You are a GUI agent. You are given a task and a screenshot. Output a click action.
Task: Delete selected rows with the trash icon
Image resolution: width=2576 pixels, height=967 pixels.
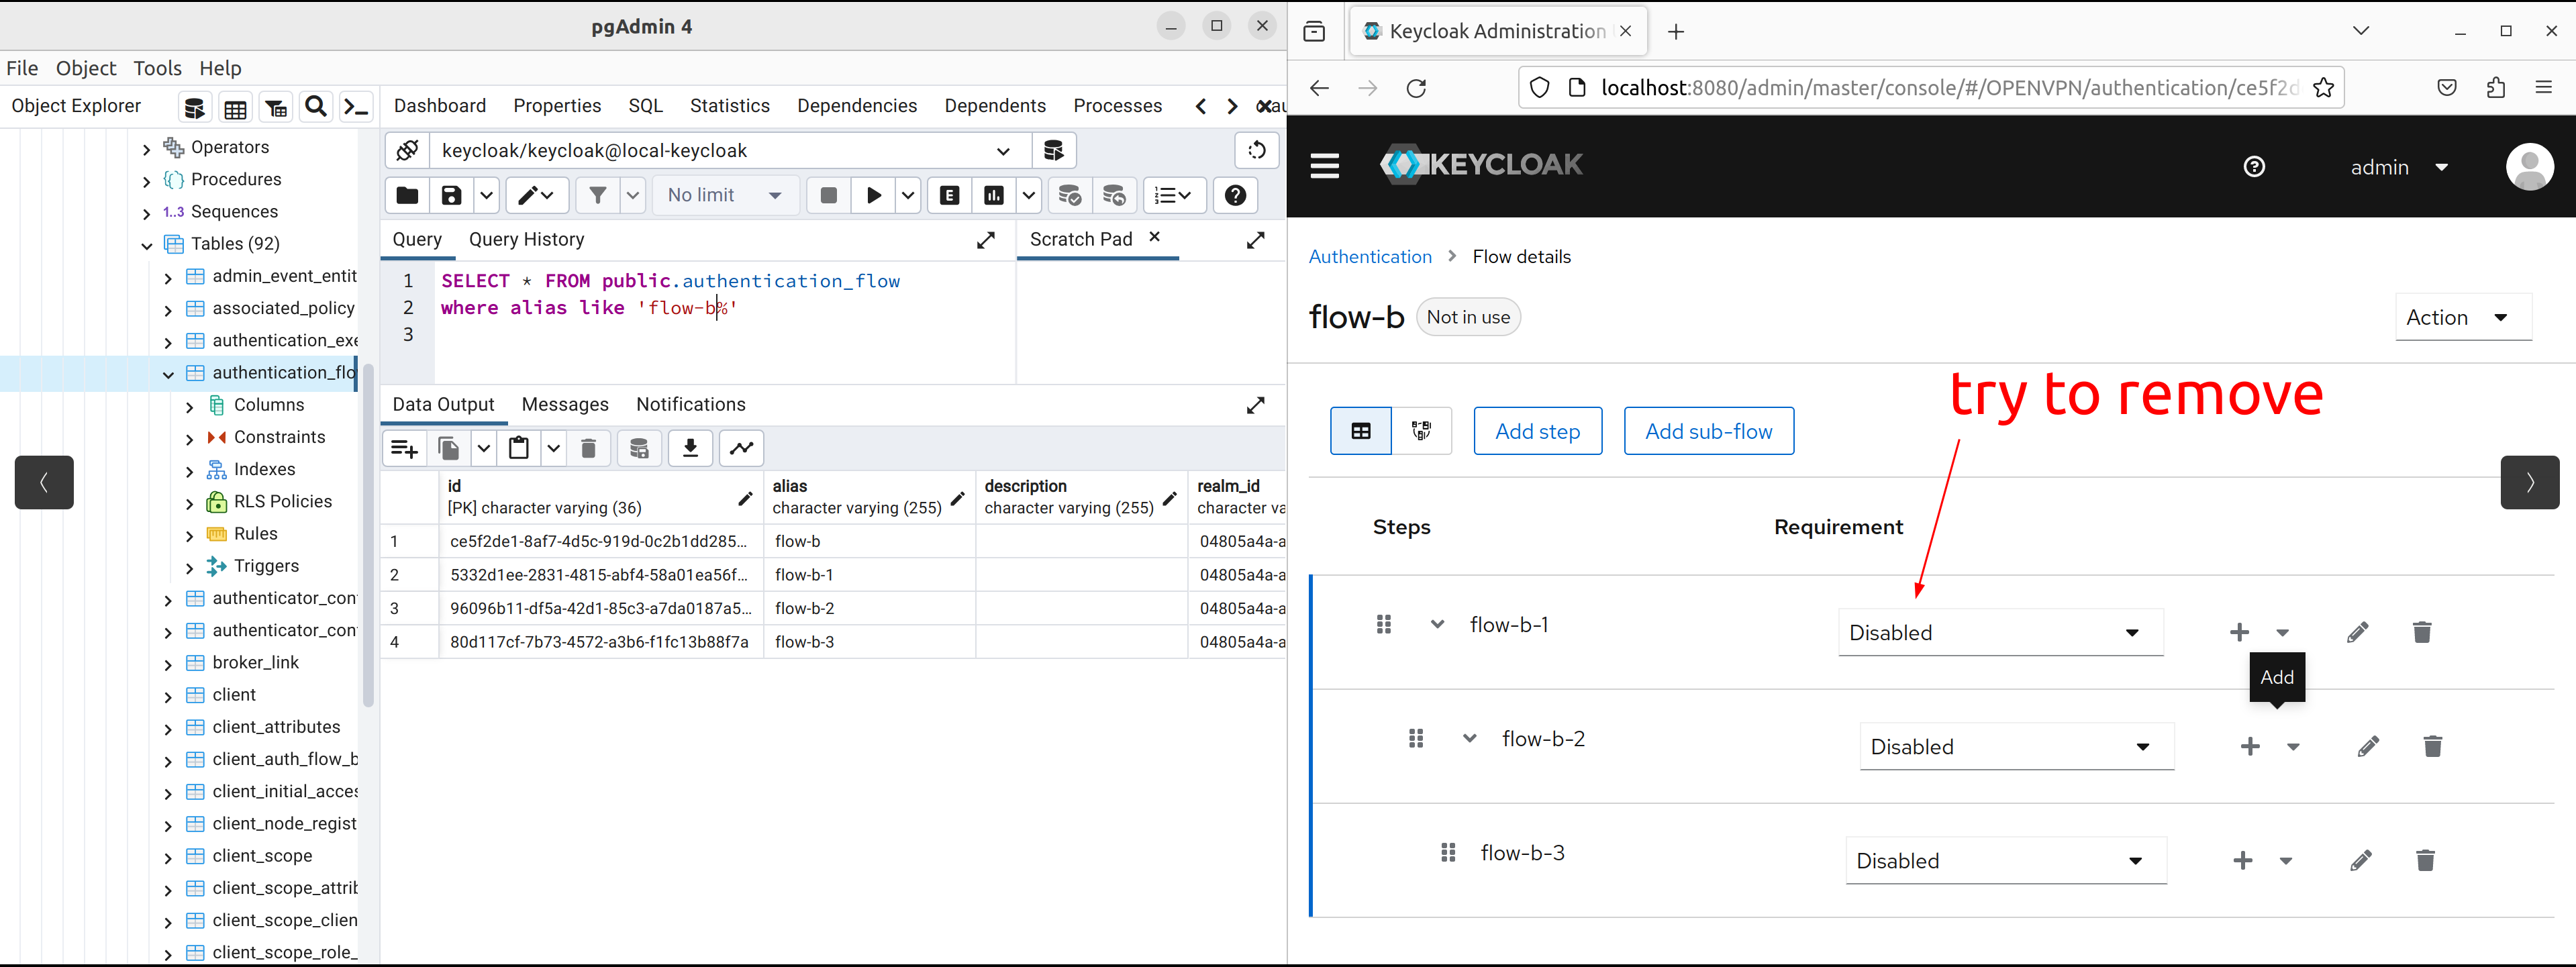pyautogui.click(x=589, y=448)
